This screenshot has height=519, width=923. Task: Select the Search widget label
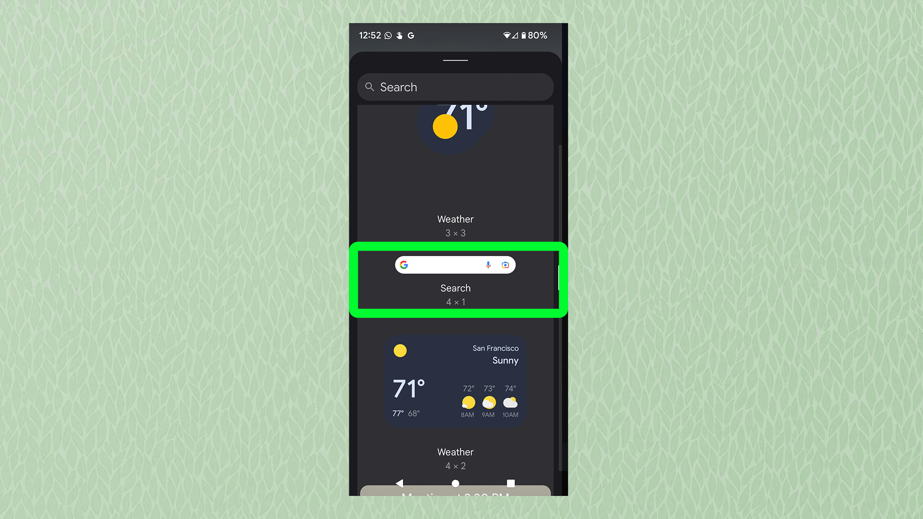455,288
